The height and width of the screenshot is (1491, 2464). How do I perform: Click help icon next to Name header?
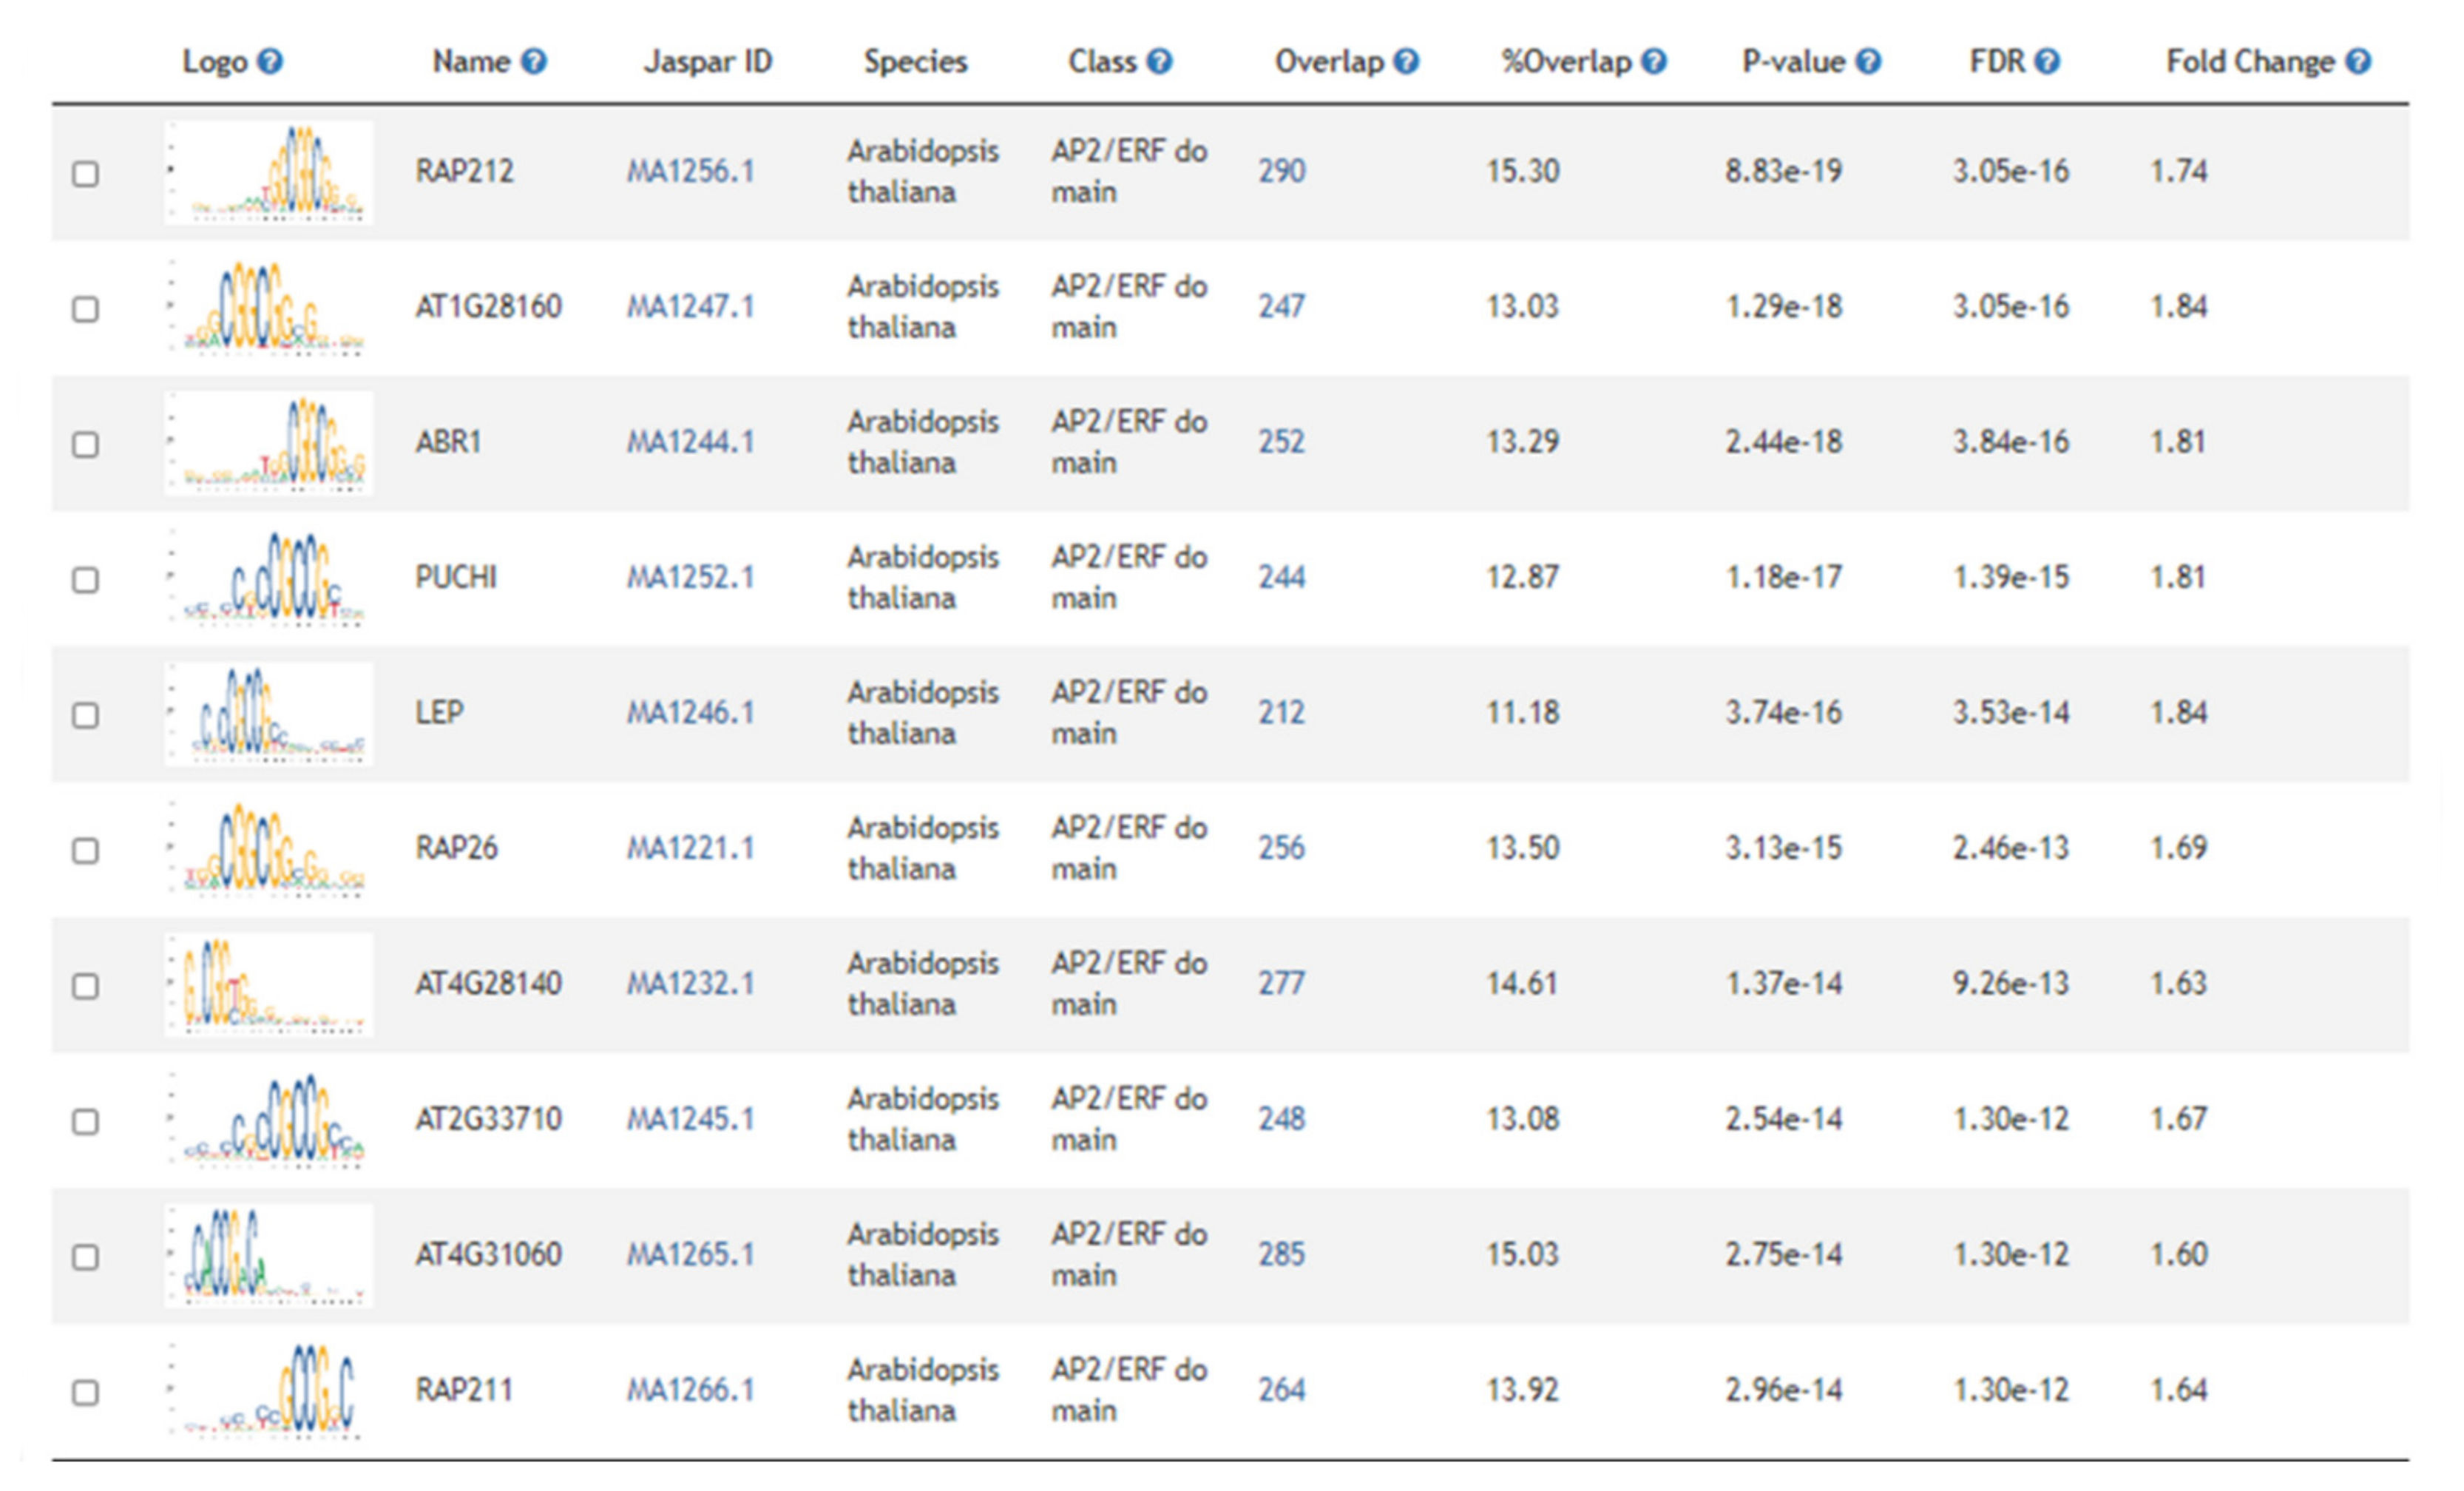pos(534,62)
